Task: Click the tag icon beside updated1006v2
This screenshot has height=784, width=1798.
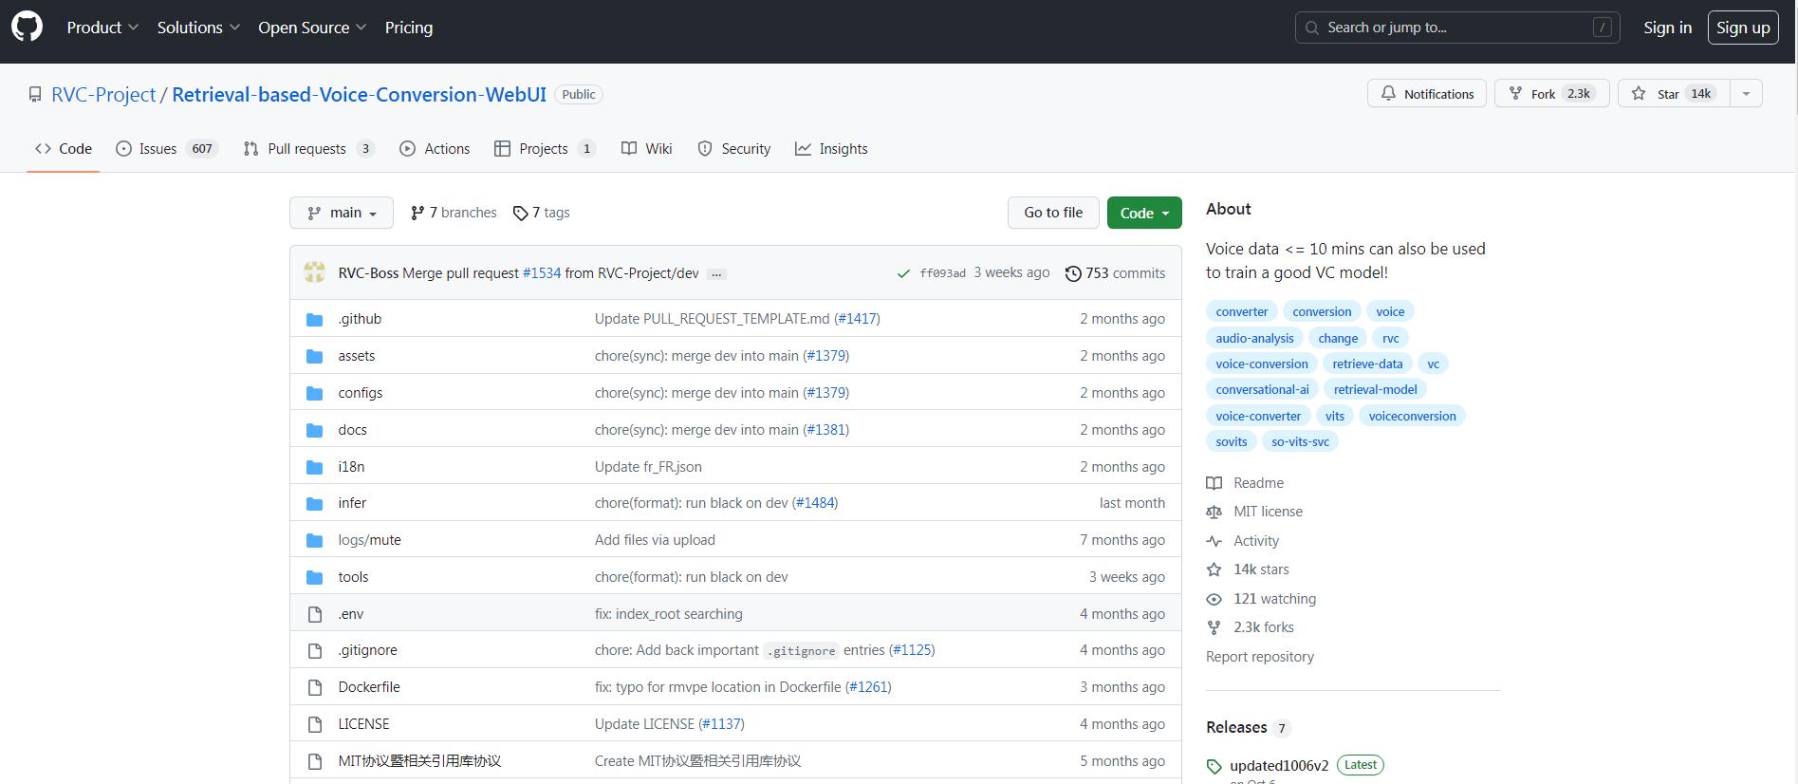Action: pos(1214,766)
